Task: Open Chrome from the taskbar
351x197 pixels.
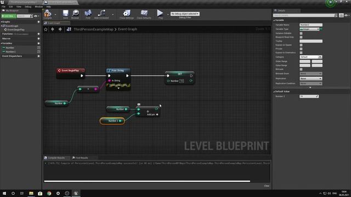Action: (x=49, y=193)
